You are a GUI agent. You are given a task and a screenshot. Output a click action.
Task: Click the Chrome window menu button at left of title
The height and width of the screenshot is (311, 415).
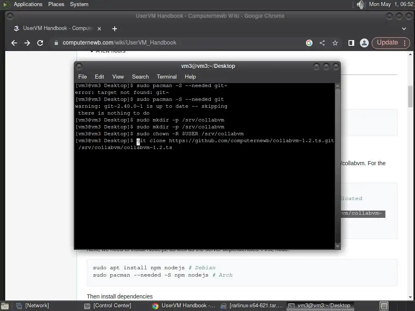coord(10,16)
